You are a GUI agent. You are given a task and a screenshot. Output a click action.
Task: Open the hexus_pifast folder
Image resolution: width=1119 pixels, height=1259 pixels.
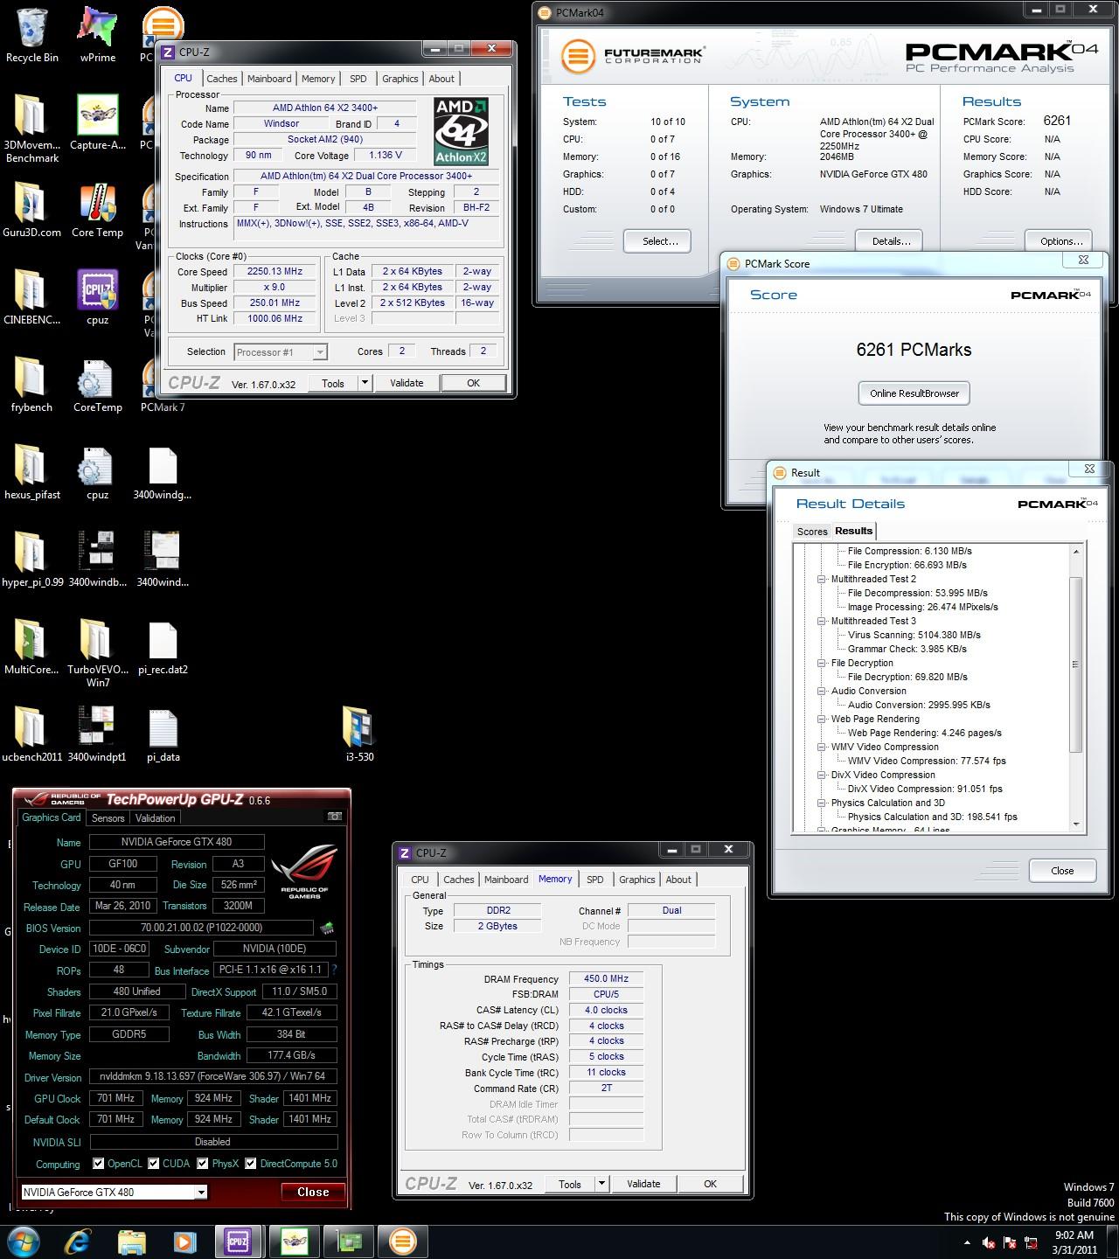[31, 472]
